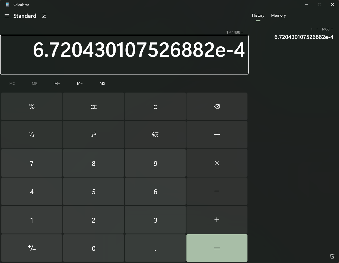Toggle Keep on top mode icon
The width and height of the screenshot is (339, 263).
point(44,16)
